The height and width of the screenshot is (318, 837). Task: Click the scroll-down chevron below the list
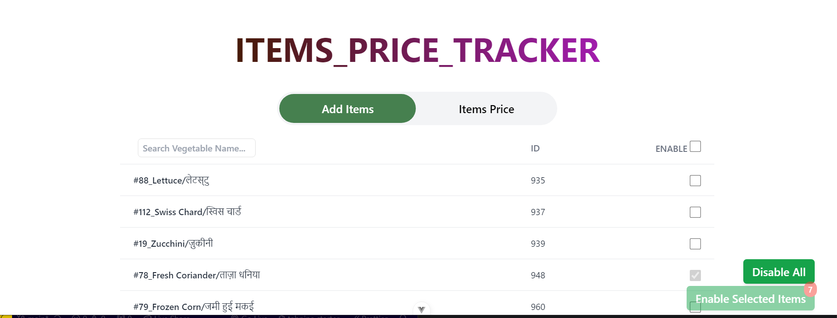(x=421, y=308)
